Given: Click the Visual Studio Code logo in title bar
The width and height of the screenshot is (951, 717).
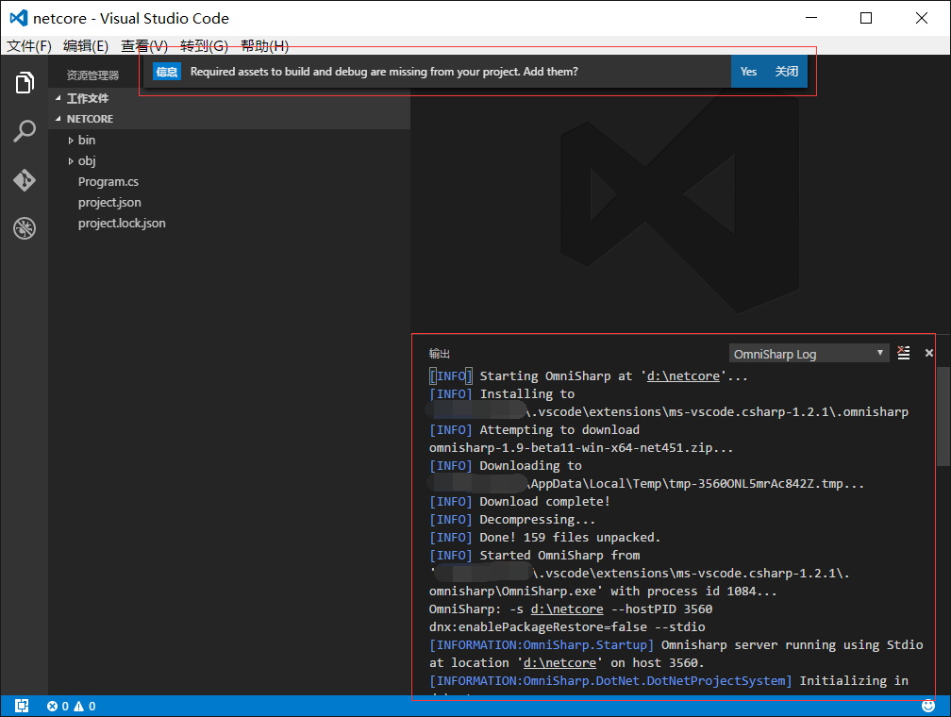Looking at the screenshot, I should coord(18,18).
